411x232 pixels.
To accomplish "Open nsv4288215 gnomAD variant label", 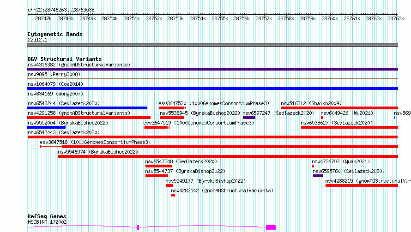I will pyautogui.click(x=368, y=181).
